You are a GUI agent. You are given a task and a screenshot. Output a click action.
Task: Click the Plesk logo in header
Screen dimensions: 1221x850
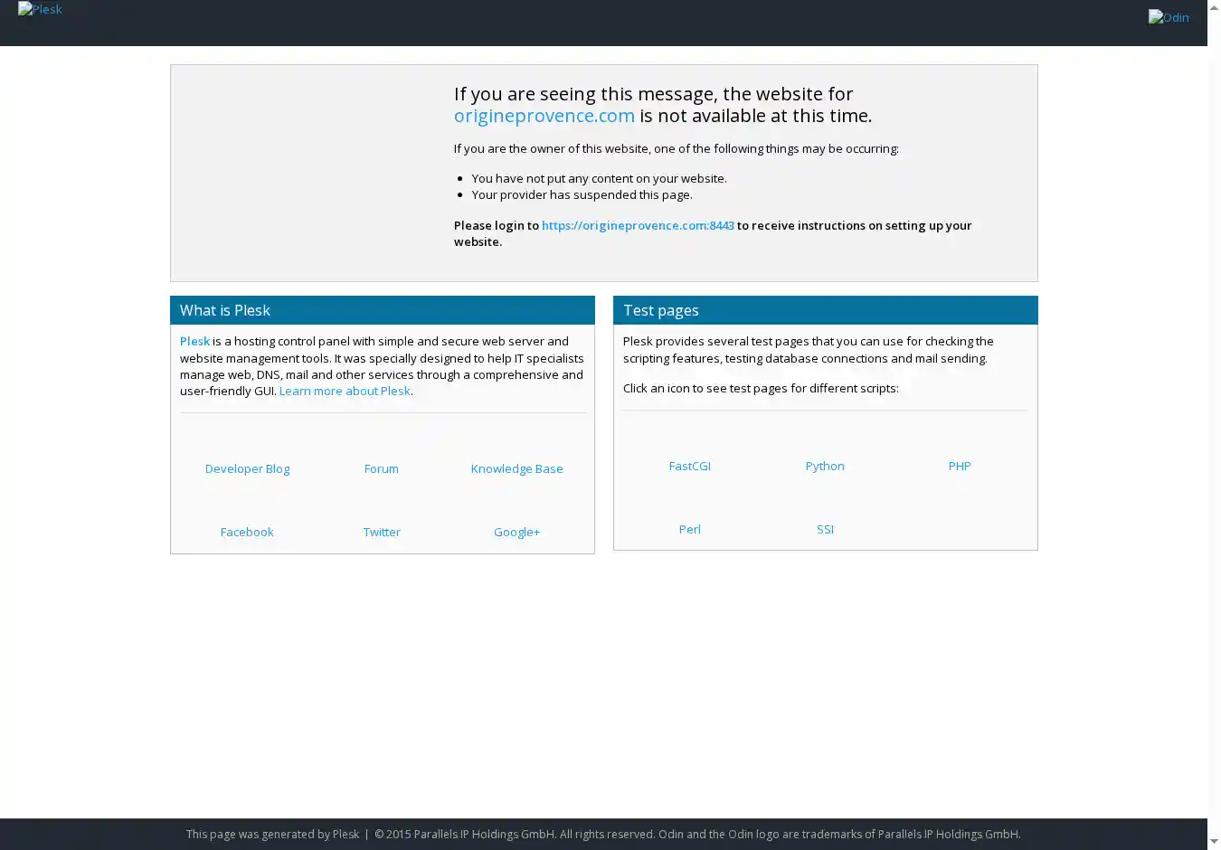pos(40,9)
